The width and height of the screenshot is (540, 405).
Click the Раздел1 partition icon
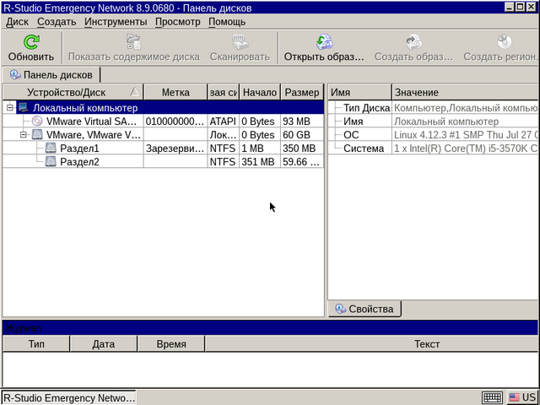(51, 148)
